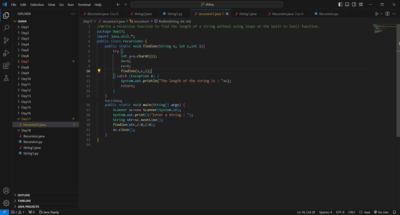Open the Search view in activity bar
Viewport: 400px width, 215px height.
(6, 28)
